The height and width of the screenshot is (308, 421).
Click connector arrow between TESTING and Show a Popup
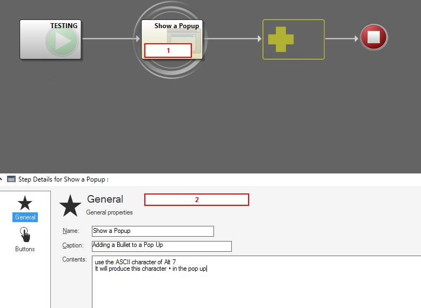coord(110,39)
